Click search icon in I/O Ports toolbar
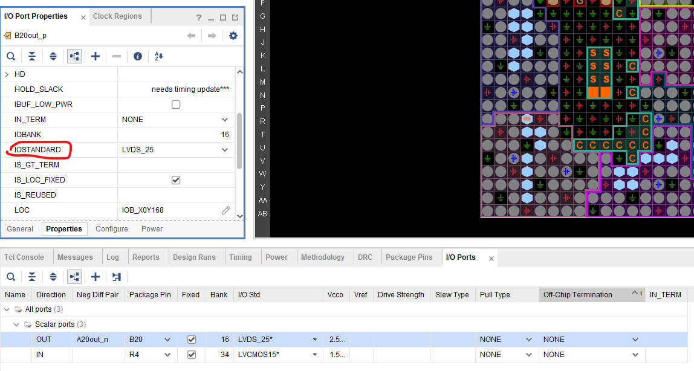694x371 pixels. [11, 277]
